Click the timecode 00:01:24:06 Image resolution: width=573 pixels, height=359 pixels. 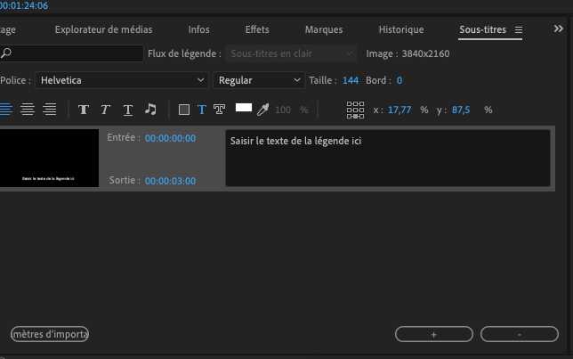click(x=24, y=5)
